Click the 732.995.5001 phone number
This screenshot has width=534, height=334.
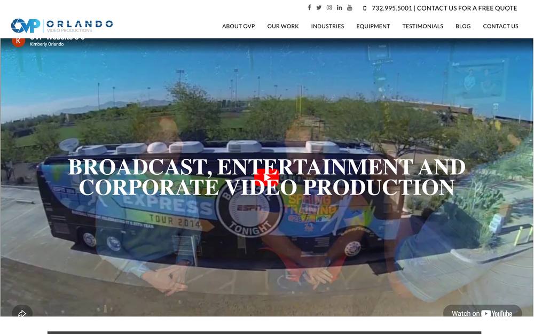392,8
